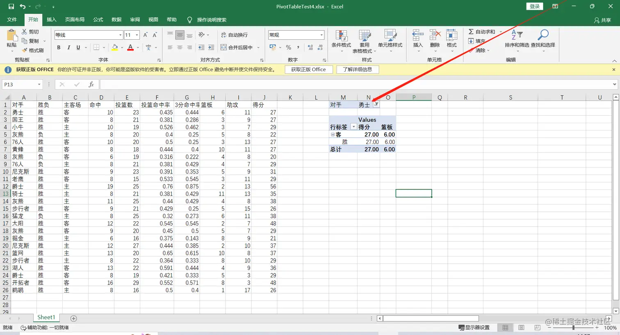Toggle middle vertical alignment
This screenshot has height=335, width=620.
click(x=180, y=35)
